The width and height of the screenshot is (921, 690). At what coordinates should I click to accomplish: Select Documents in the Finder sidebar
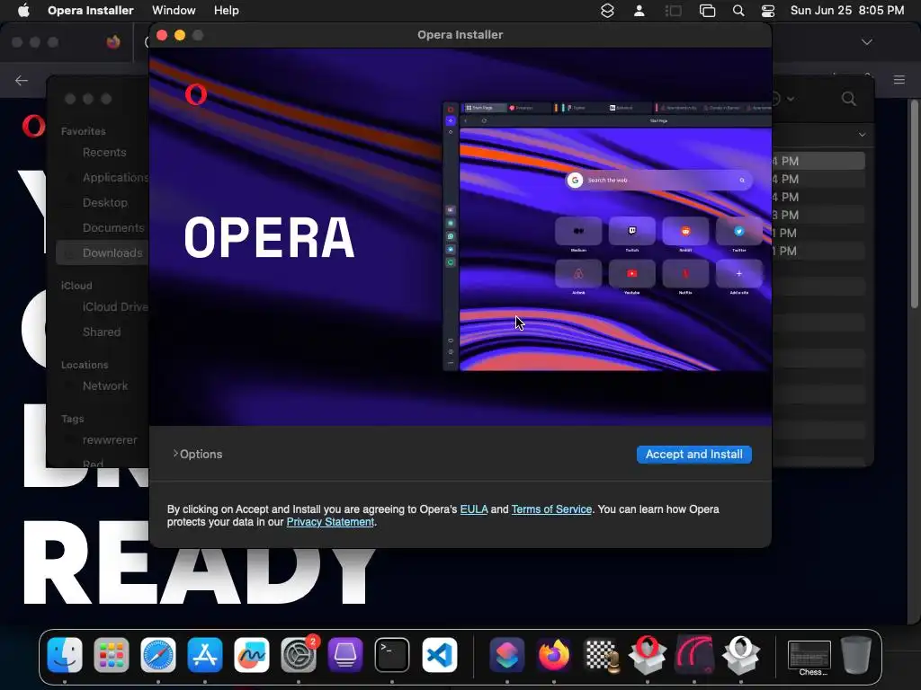tap(112, 228)
